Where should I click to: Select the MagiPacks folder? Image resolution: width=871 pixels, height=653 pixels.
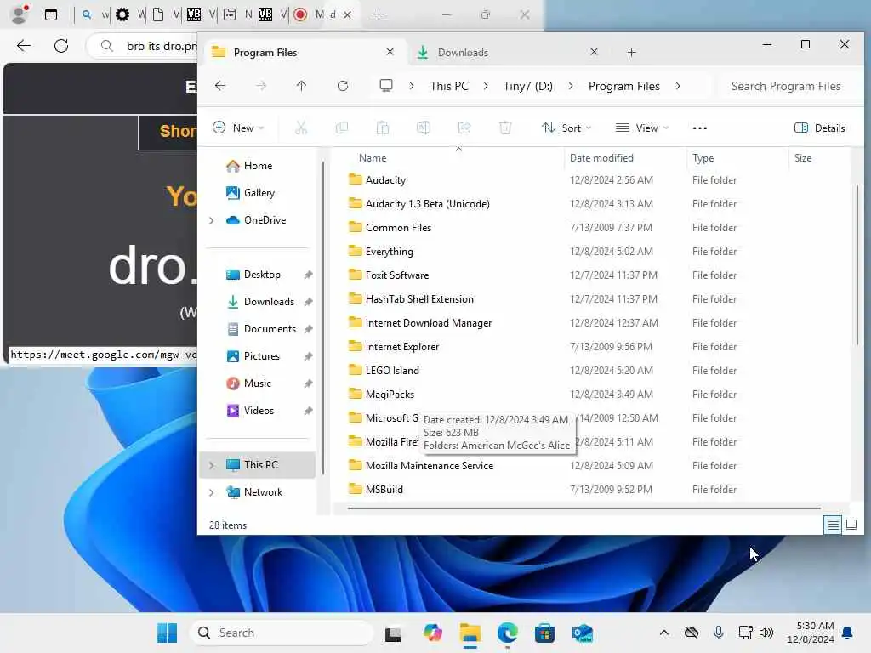[x=390, y=395]
